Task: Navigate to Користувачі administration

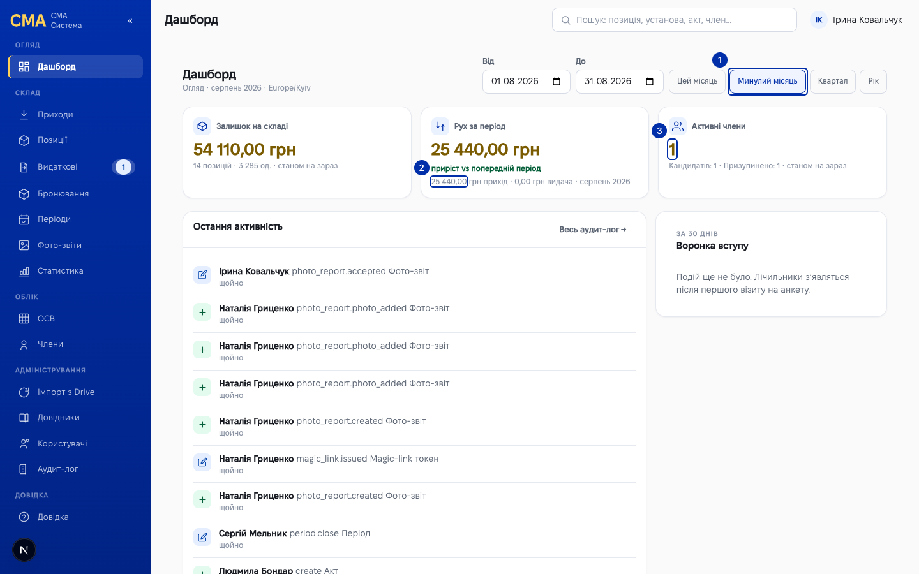Action: pos(75,444)
